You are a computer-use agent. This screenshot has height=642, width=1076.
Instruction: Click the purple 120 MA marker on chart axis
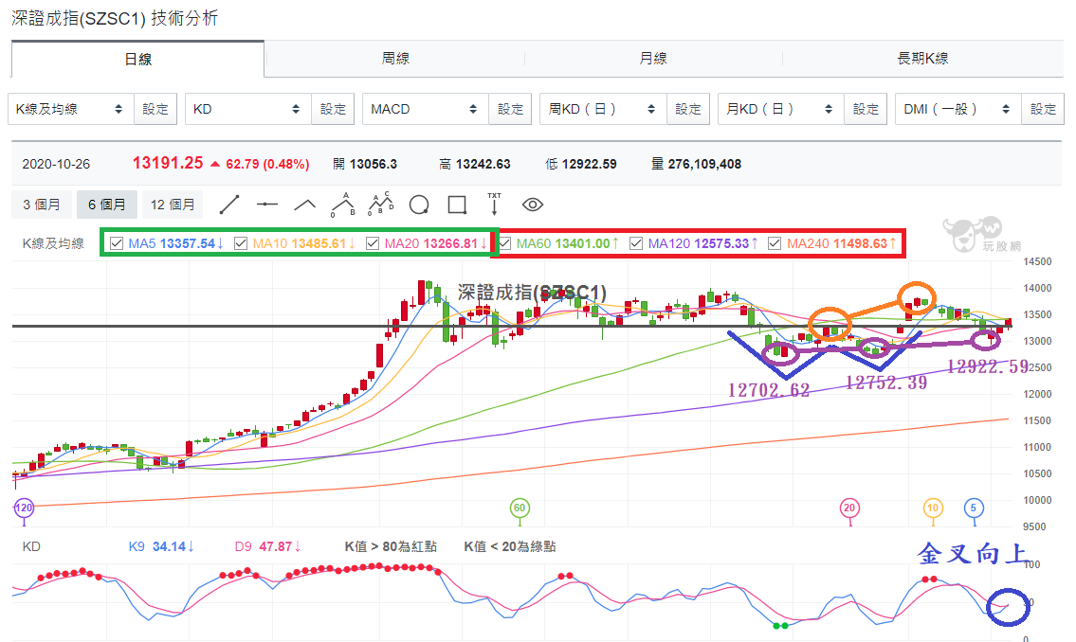[24, 508]
